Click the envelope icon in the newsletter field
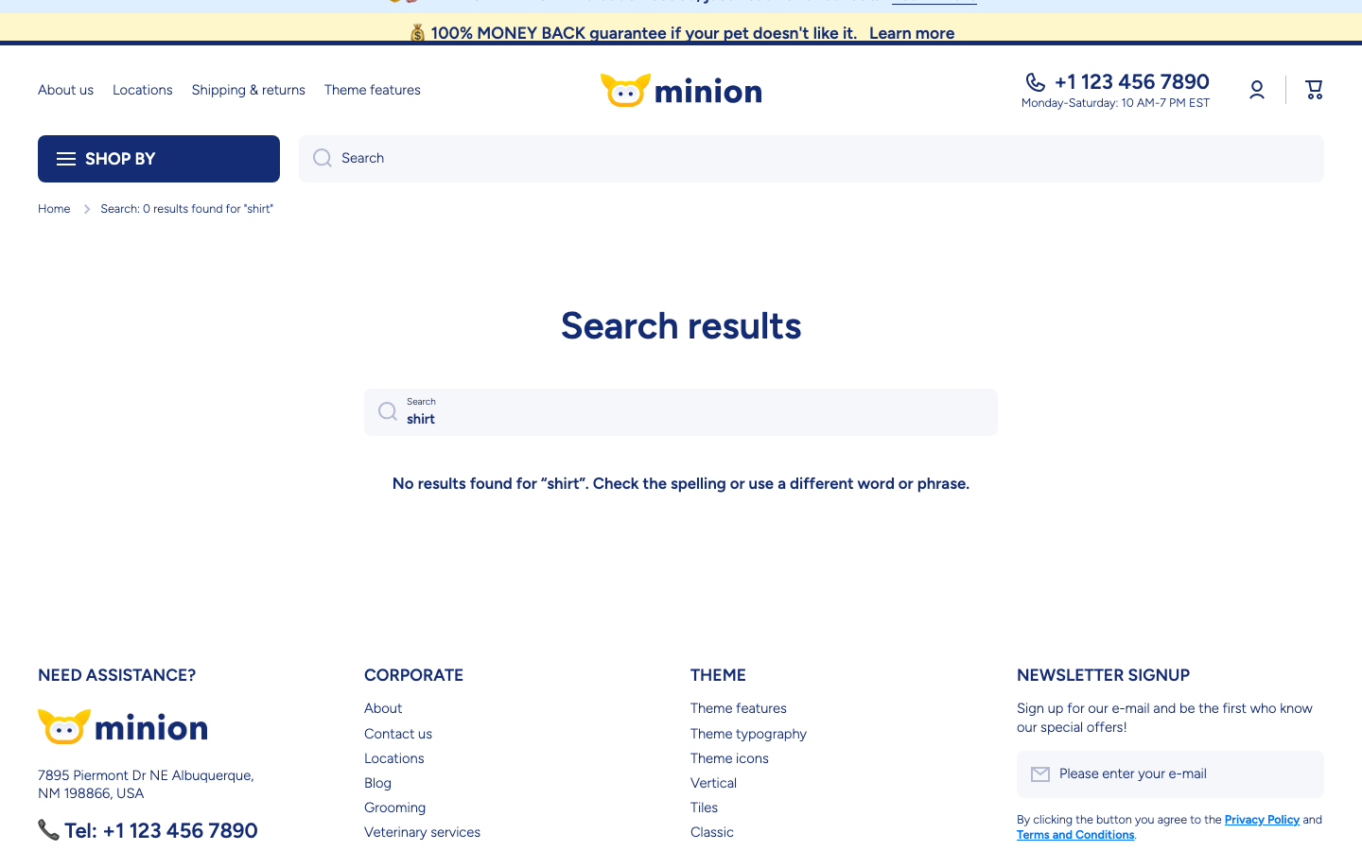 1040,774
